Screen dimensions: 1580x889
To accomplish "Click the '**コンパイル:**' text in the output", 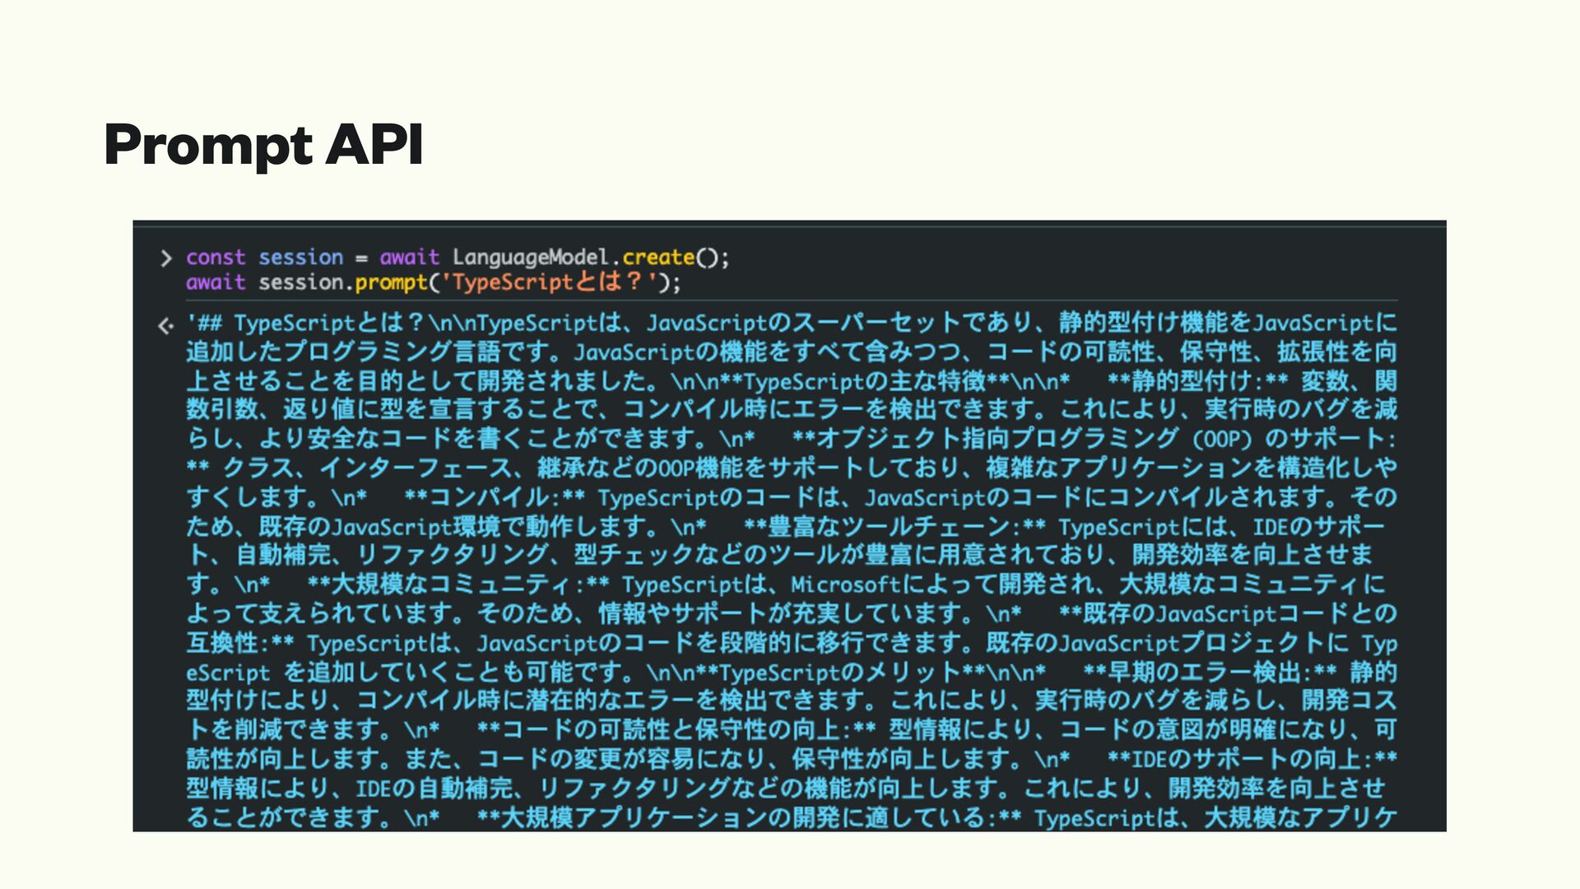I will [x=495, y=498].
